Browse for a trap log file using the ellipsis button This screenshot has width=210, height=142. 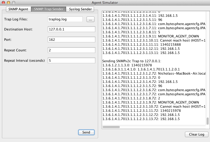(90, 19)
